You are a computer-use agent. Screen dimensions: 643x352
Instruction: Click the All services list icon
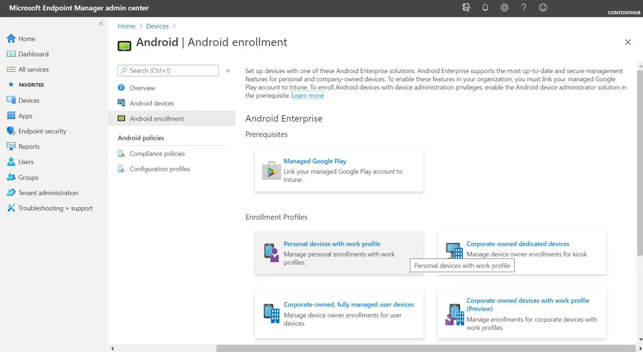(11, 69)
